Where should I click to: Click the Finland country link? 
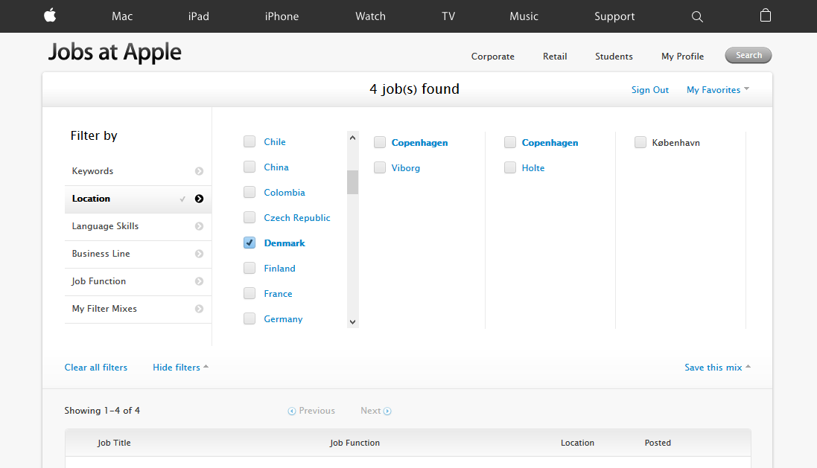click(279, 268)
